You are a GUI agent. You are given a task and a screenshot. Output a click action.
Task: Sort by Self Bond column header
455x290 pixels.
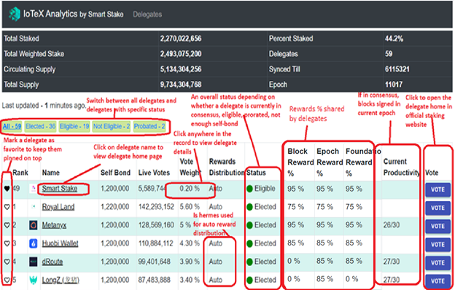coord(115,173)
